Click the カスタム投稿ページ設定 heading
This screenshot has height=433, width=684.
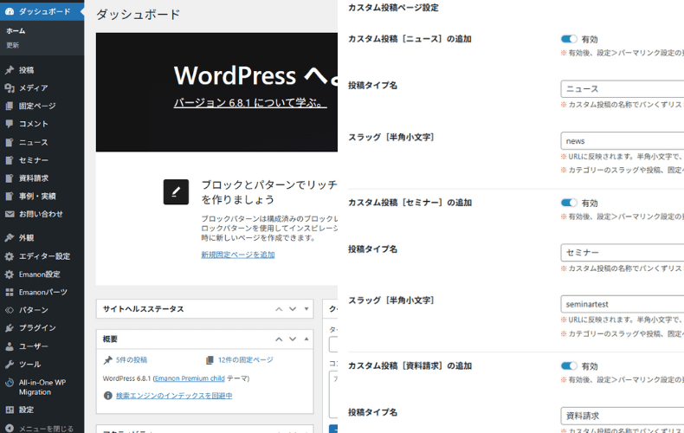click(x=393, y=8)
